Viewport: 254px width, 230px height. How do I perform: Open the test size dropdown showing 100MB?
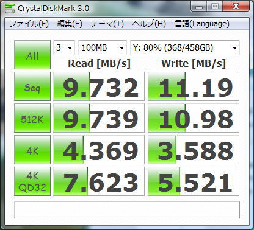[103, 47]
